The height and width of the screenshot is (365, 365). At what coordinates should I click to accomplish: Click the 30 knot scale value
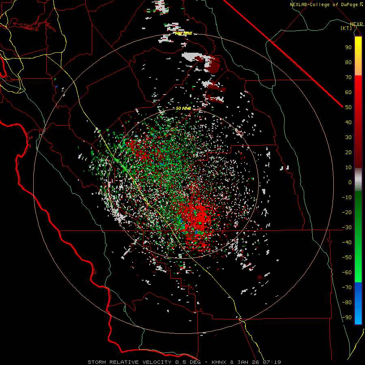[348, 137]
